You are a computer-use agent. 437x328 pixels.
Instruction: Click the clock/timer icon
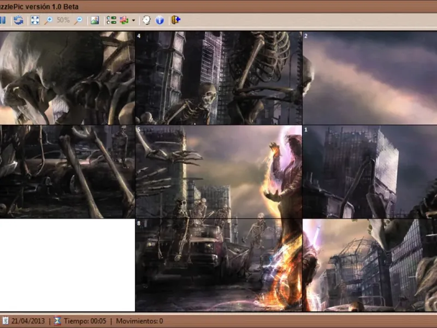[146, 20]
